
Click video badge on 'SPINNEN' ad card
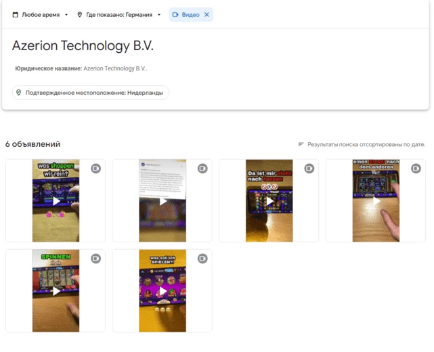(95, 259)
